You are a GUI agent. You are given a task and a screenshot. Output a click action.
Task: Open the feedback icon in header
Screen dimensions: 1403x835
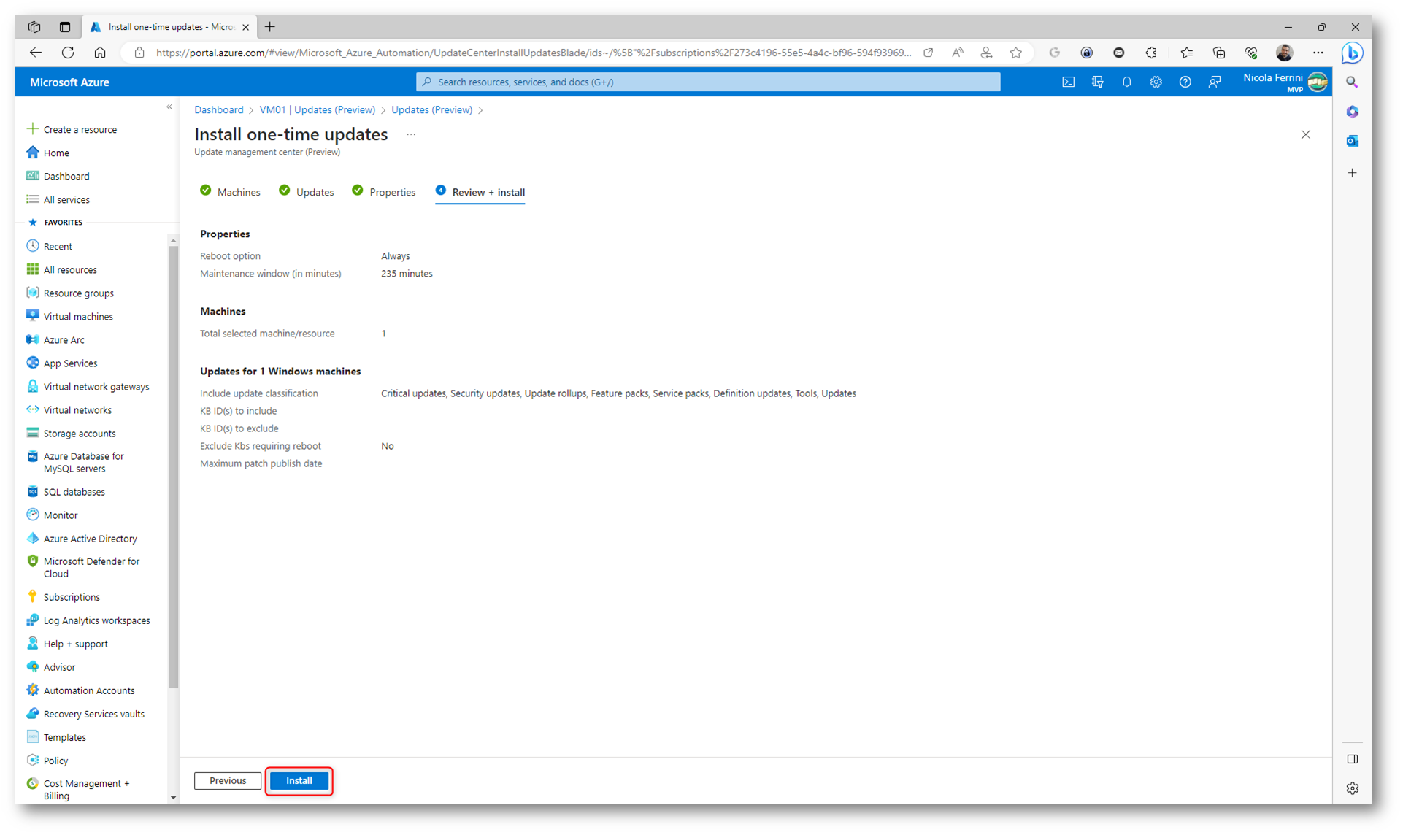[1214, 82]
